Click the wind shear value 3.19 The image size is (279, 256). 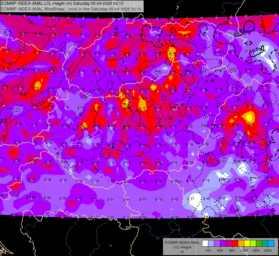189,145
